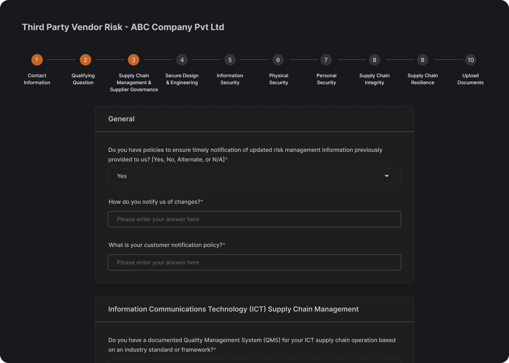Click the ICT Supply Chain Management heading
The height and width of the screenshot is (363, 509).
tap(234, 309)
